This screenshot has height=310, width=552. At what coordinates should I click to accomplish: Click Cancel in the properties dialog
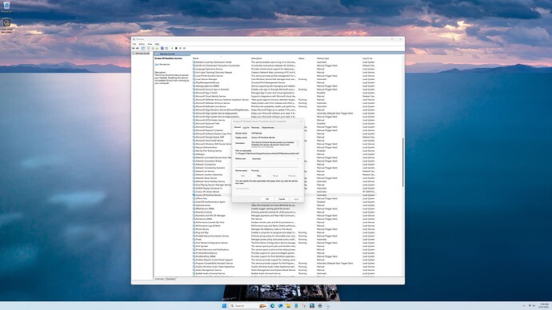coord(282,199)
